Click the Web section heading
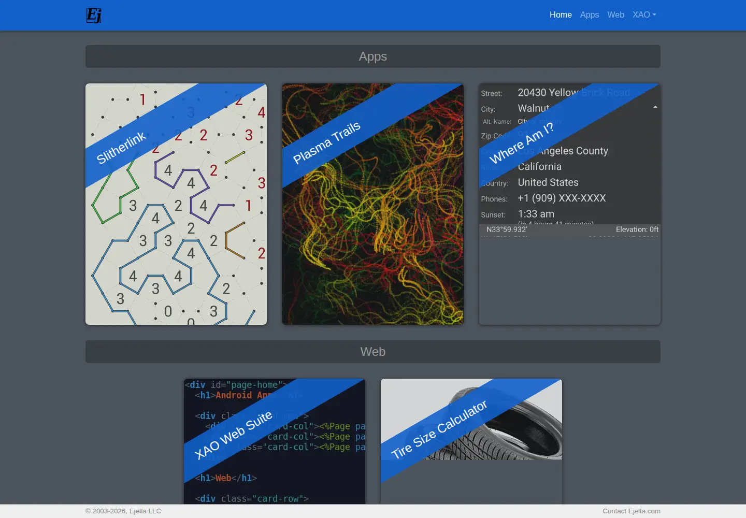Screen dimensions: 746x518 (373, 352)
